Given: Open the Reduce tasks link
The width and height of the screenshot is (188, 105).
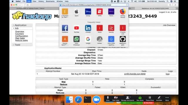Looking at the screenshot, I should tap(21, 41).
